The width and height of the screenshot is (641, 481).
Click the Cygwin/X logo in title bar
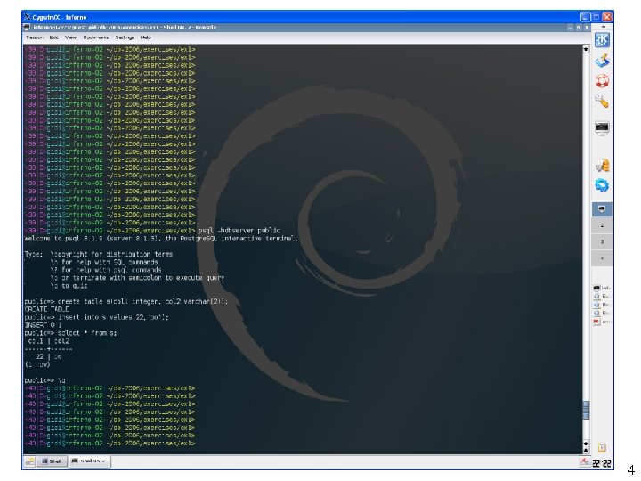point(28,17)
